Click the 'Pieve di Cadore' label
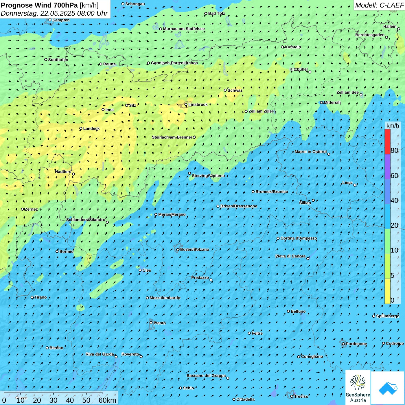Screen dimensions: 405x405 (x=290, y=256)
